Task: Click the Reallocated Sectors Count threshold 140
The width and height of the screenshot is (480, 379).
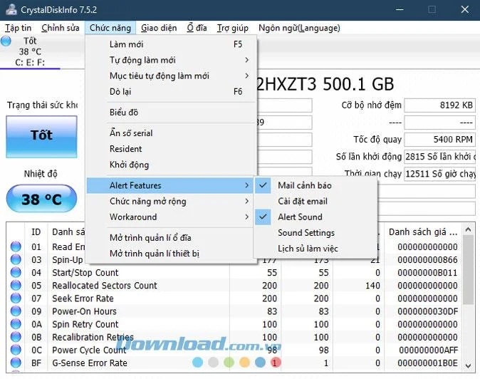Action: (x=372, y=286)
